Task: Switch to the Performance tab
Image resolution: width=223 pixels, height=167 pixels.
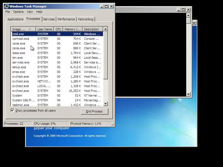Action: [x=66, y=19]
